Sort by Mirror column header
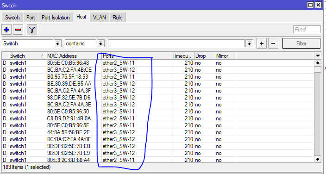326x174 pixels. (226, 56)
